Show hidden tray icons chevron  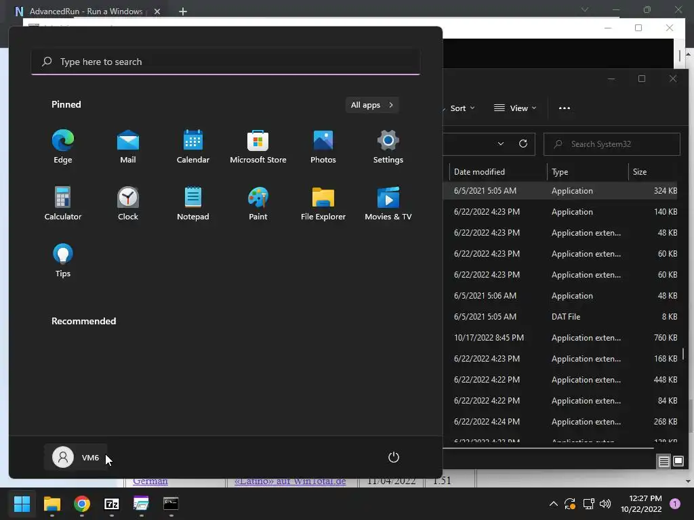(554, 504)
